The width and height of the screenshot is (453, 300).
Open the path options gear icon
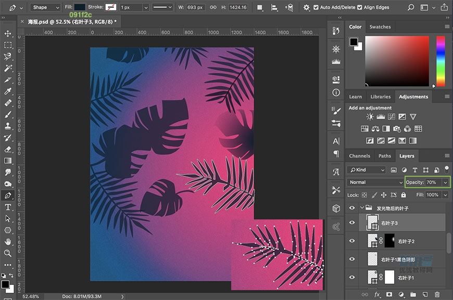pyautogui.click(x=307, y=7)
